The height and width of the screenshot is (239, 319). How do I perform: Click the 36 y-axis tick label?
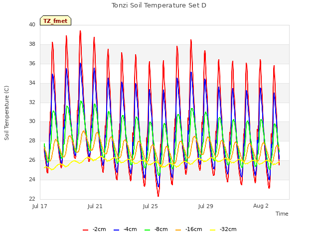(32, 64)
